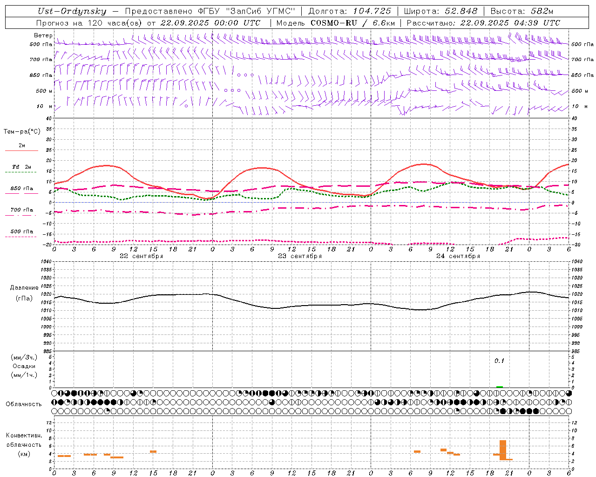
Task: Click the 500 гПа temperature legend dotted line
Action: (x=20, y=237)
